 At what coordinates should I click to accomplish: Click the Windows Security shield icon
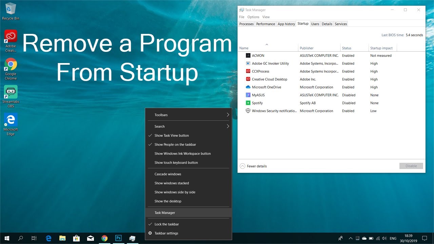(248, 111)
